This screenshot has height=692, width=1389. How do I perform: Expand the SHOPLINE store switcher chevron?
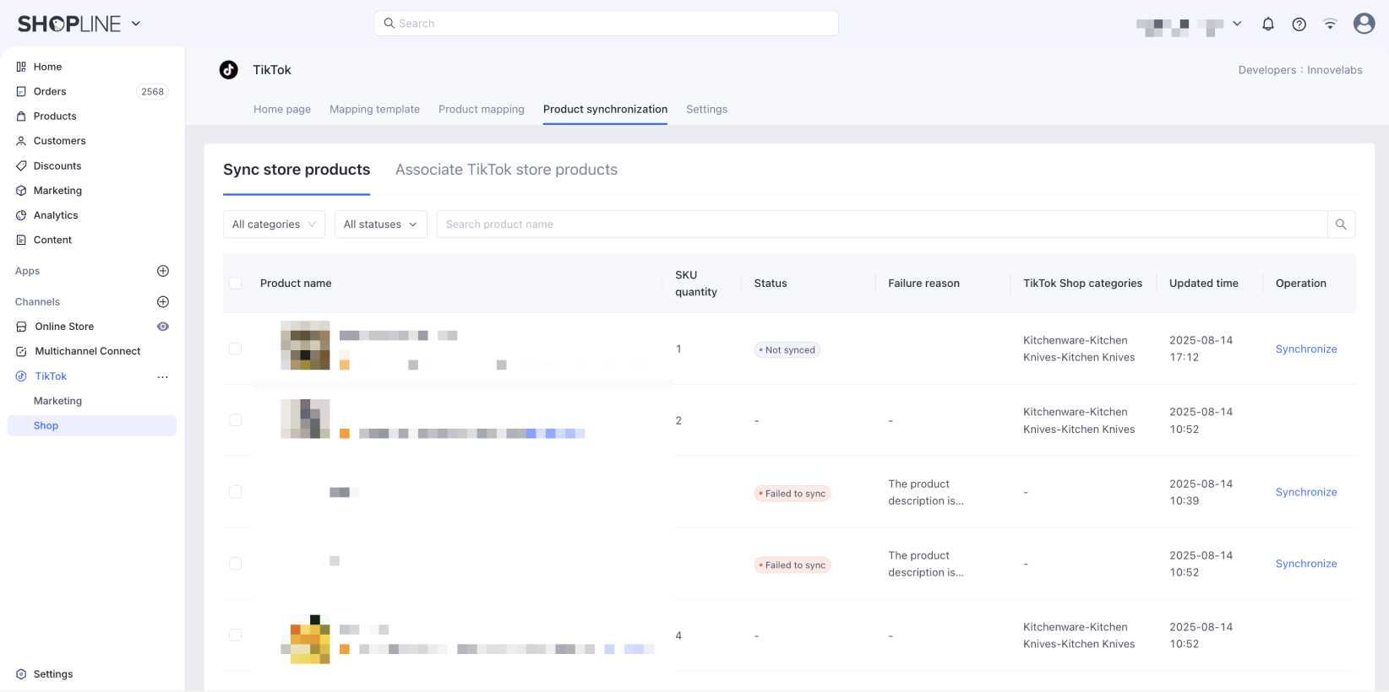136,24
